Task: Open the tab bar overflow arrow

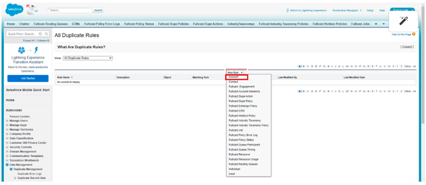Action: click(x=384, y=24)
